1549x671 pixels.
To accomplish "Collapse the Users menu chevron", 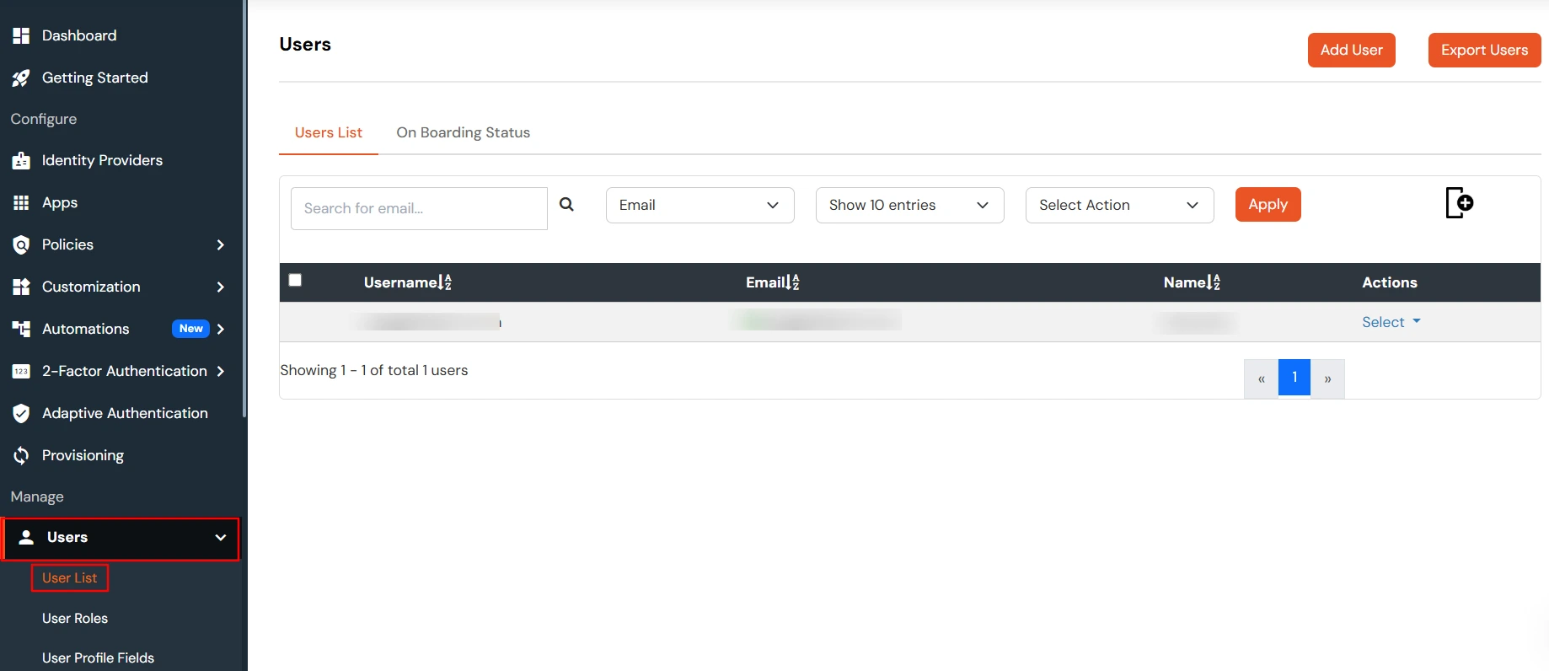I will tap(221, 538).
